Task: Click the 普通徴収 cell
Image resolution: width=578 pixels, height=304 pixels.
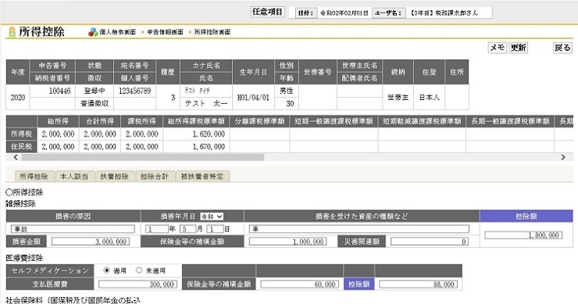Action: pos(95,104)
